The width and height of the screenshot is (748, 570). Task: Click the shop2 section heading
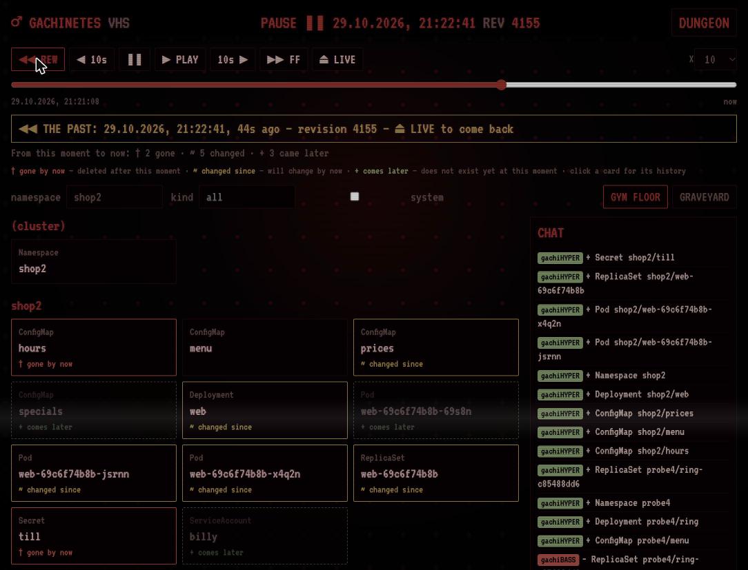pyautogui.click(x=26, y=306)
